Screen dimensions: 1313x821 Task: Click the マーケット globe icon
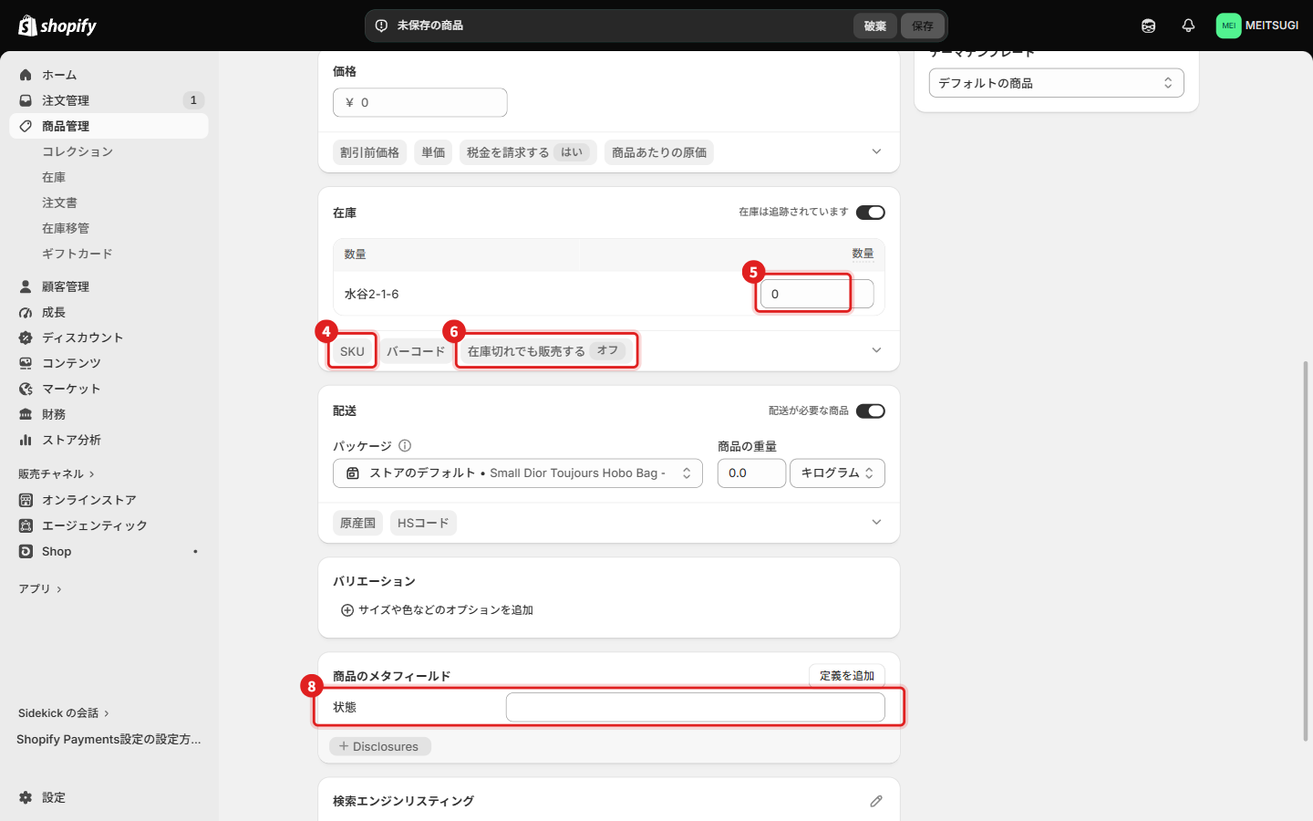coord(26,389)
